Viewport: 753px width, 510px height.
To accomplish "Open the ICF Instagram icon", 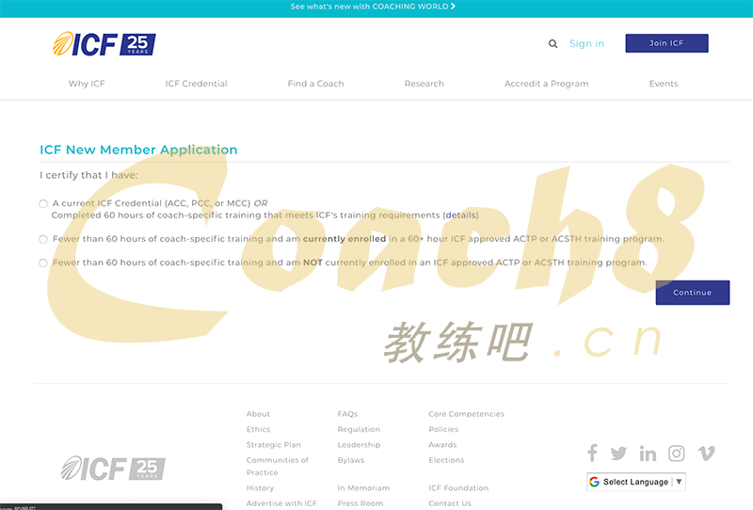I will (x=676, y=454).
